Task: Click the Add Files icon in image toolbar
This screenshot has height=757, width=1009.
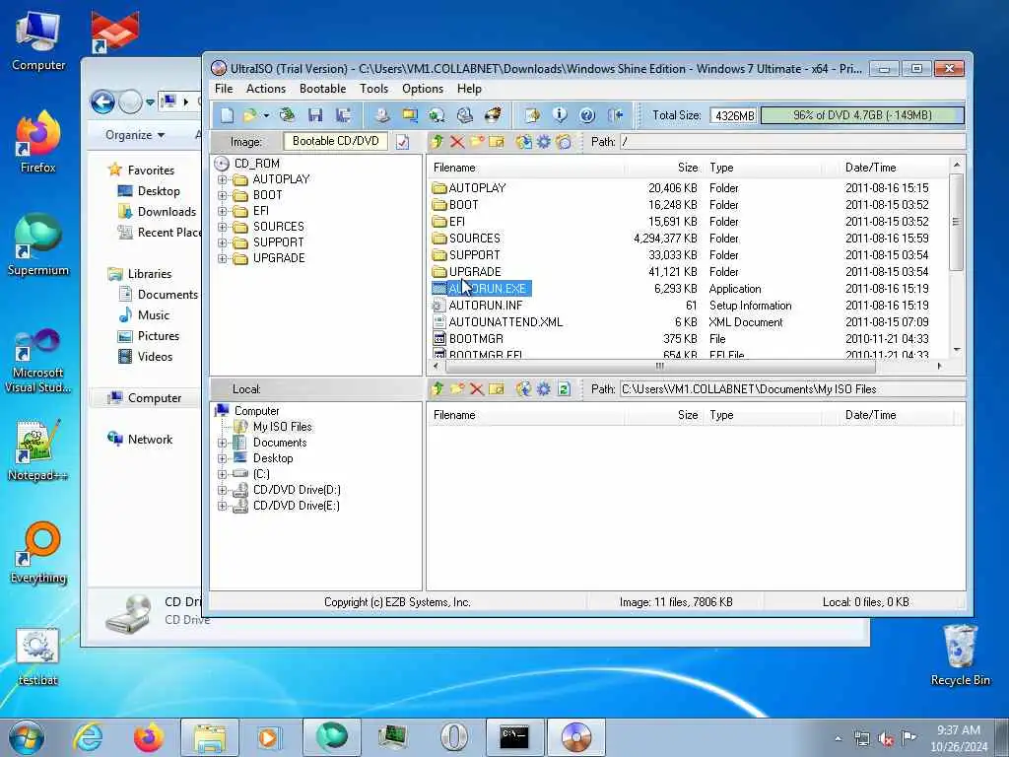Action: 524,142
